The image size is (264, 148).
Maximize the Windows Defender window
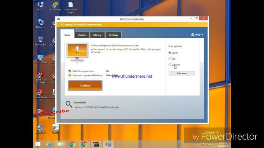click(x=196, y=18)
